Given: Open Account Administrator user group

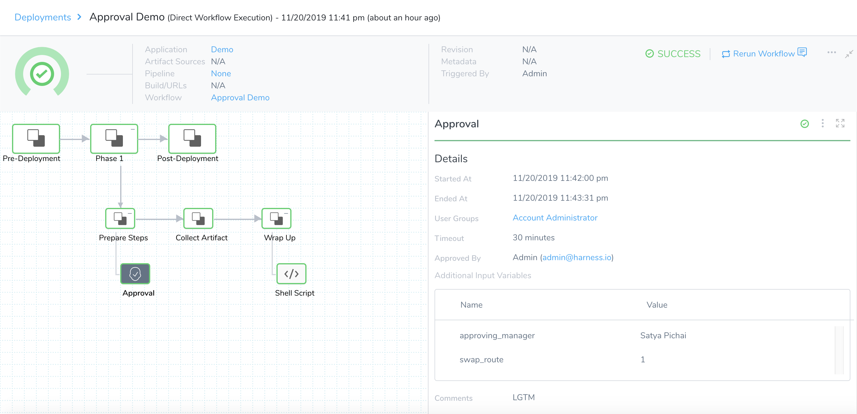Looking at the screenshot, I should click(x=555, y=218).
